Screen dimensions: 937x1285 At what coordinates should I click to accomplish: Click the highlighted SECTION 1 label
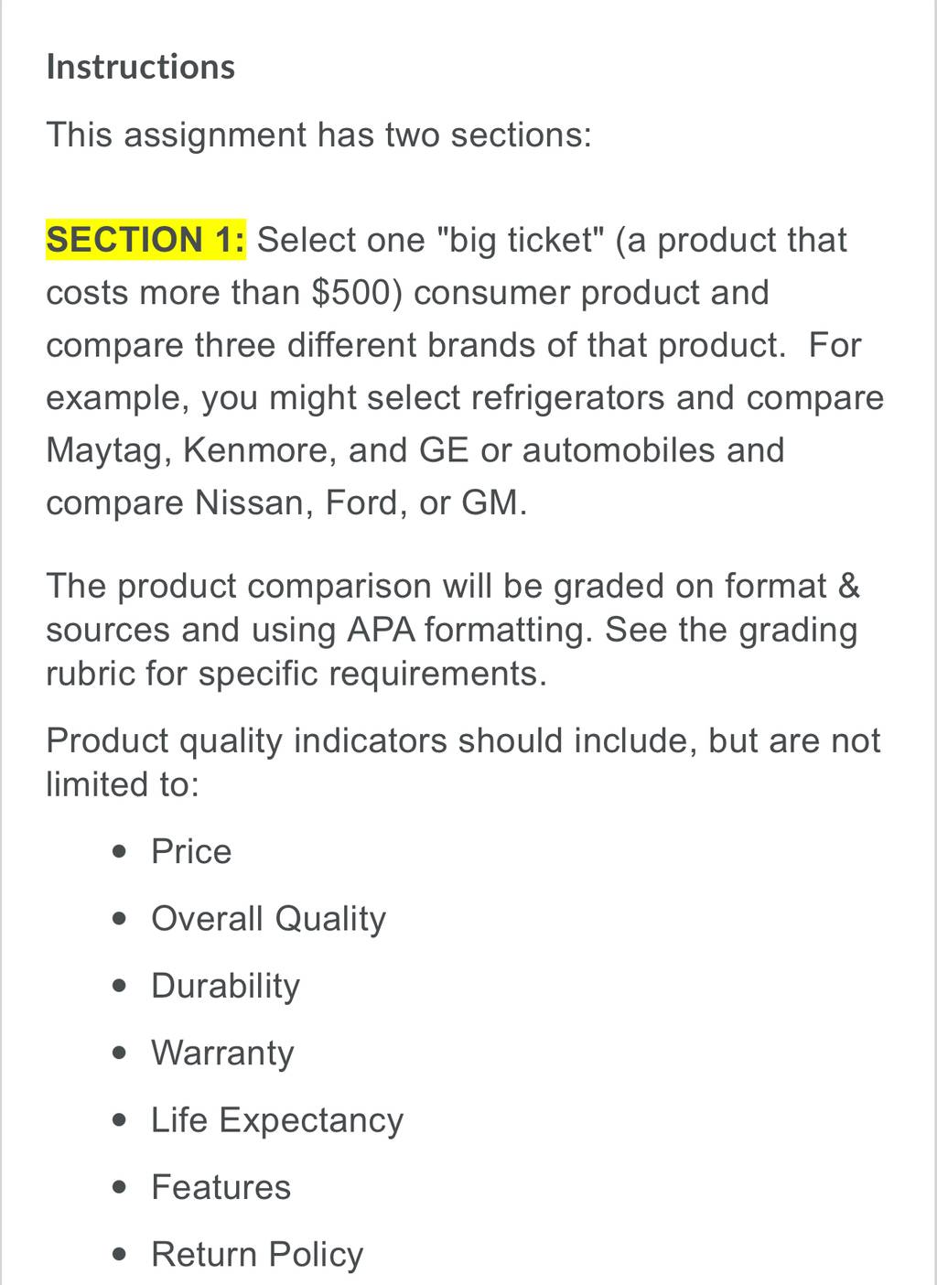(146, 240)
